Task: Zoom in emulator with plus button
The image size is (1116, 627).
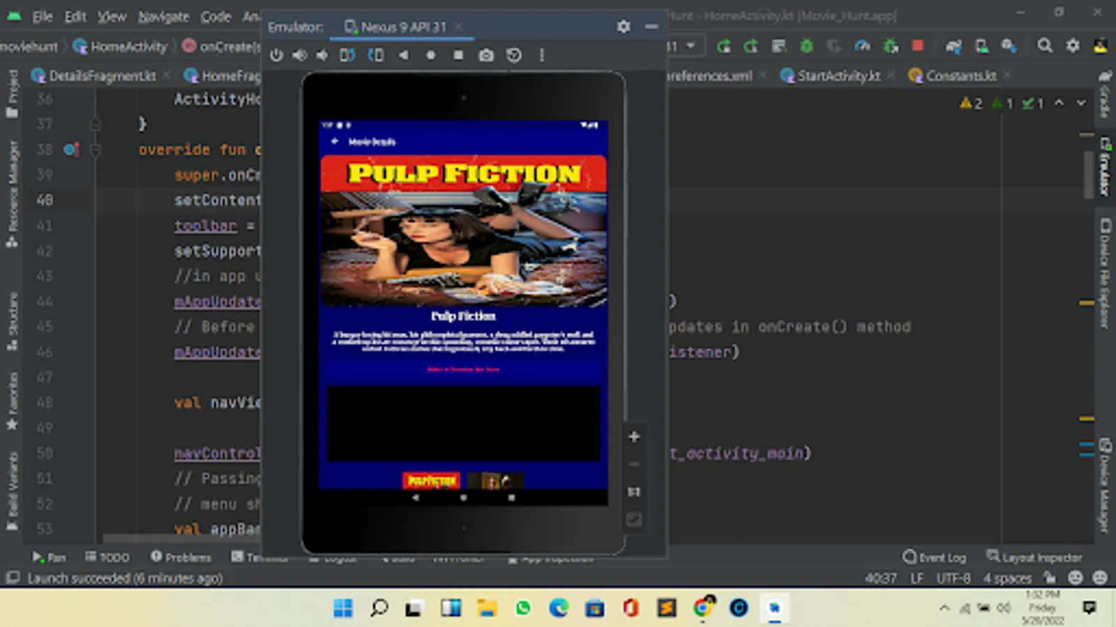Action: point(633,437)
